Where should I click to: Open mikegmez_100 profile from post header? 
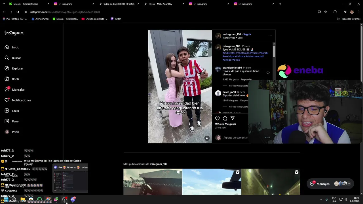tap(232, 34)
